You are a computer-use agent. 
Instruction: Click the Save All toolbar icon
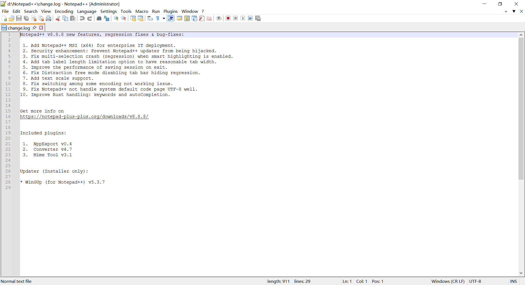[x=26, y=18]
